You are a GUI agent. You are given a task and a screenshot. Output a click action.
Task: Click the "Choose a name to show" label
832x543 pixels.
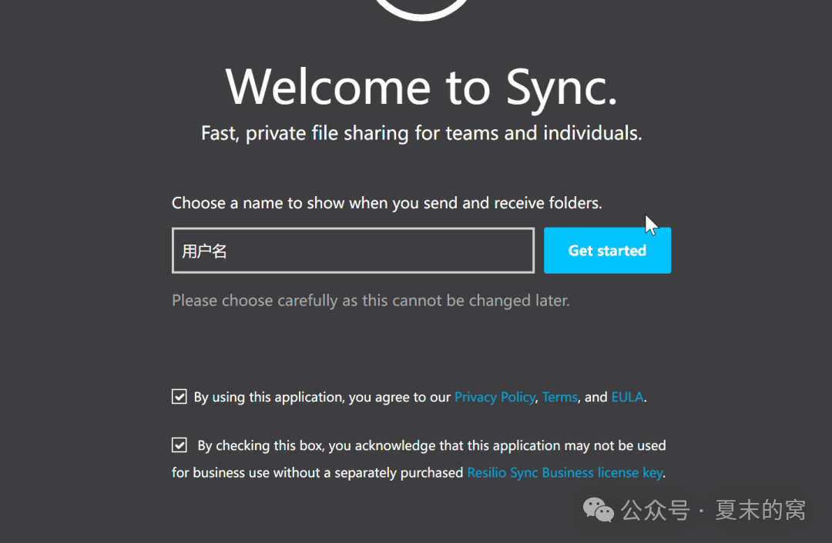[x=387, y=203]
